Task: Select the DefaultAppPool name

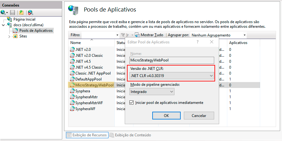Action: [x=88, y=79]
